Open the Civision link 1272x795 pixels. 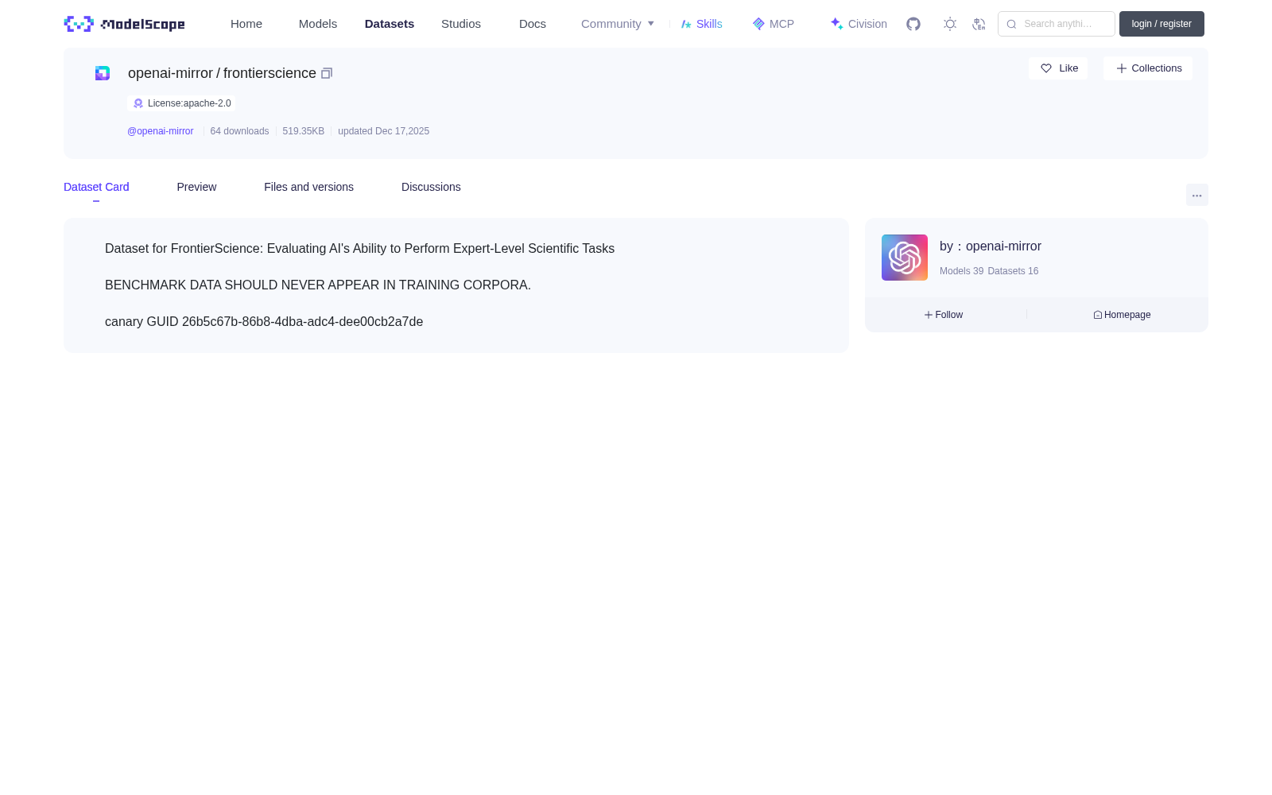click(x=867, y=24)
